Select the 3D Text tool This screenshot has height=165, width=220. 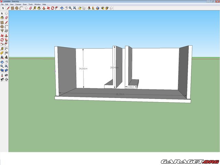(7, 57)
